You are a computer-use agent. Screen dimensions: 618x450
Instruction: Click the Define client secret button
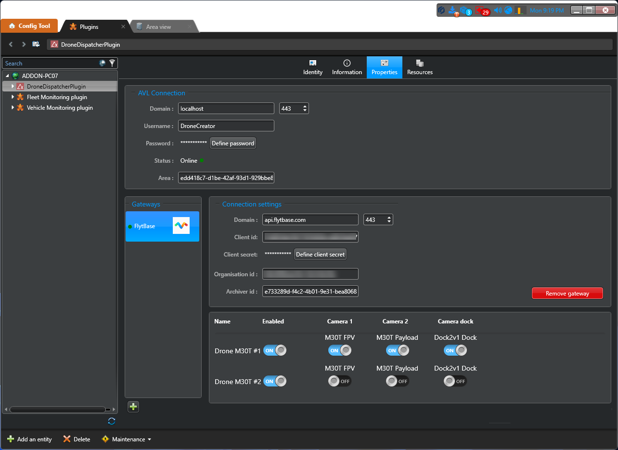(320, 255)
